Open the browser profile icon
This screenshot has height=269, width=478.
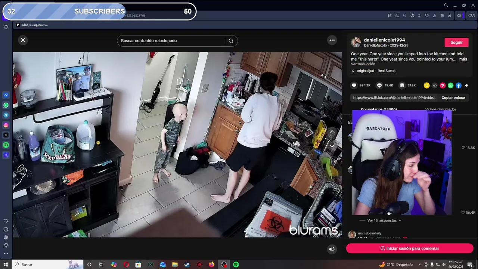[450, 16]
